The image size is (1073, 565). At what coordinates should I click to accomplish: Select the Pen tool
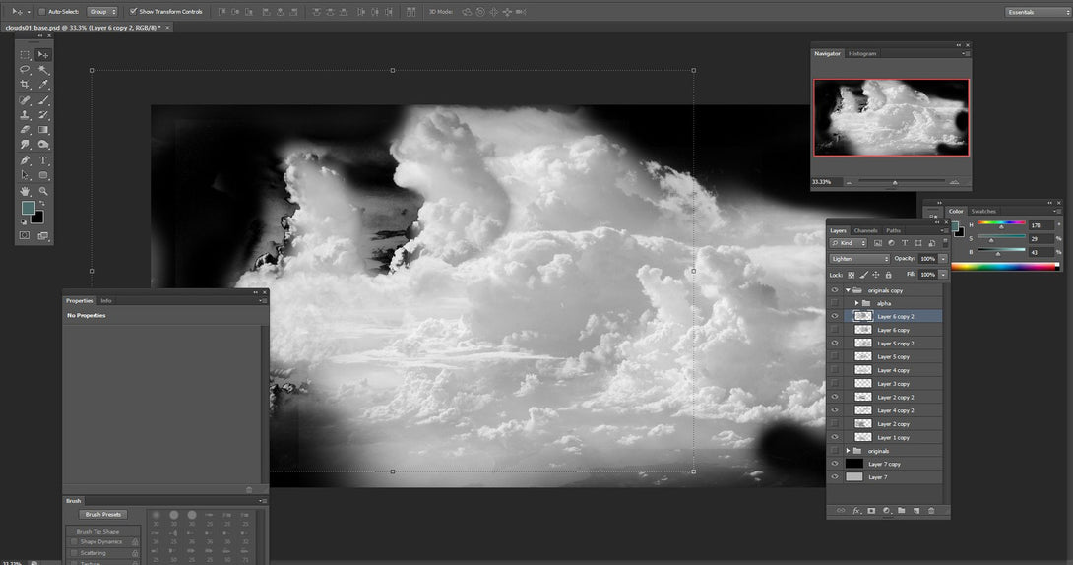(x=25, y=160)
